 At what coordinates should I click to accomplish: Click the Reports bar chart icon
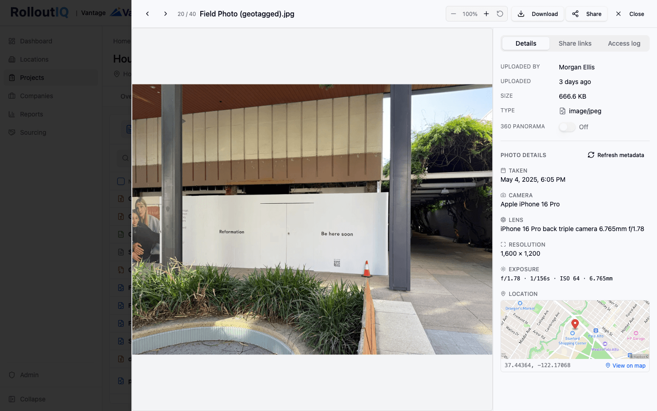(12, 114)
